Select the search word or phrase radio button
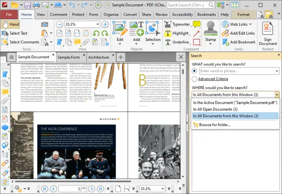The image size is (282, 194). [195, 71]
